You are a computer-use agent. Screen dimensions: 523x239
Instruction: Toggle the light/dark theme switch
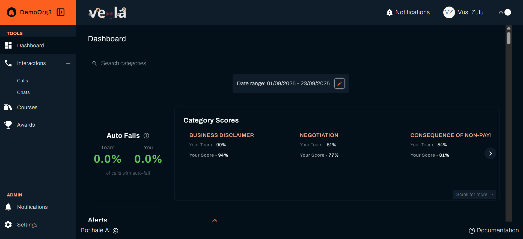pos(505,12)
